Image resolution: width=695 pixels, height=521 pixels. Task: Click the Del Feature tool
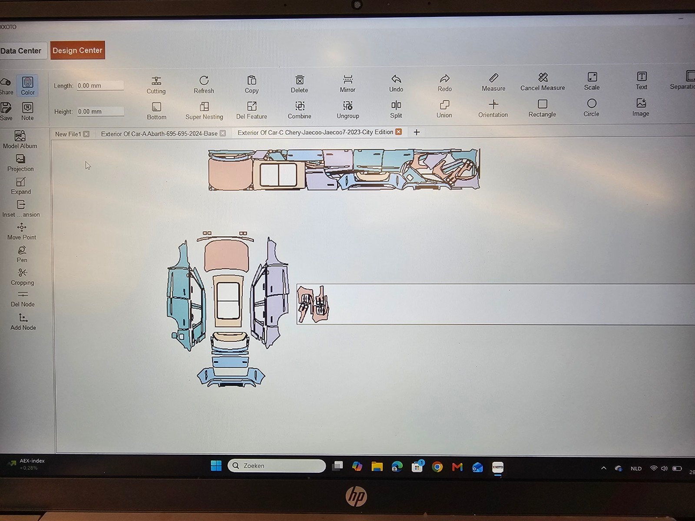[x=252, y=111]
